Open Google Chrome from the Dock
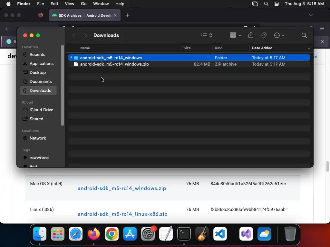Image resolution: width=330 pixels, height=247 pixels. pos(112,233)
